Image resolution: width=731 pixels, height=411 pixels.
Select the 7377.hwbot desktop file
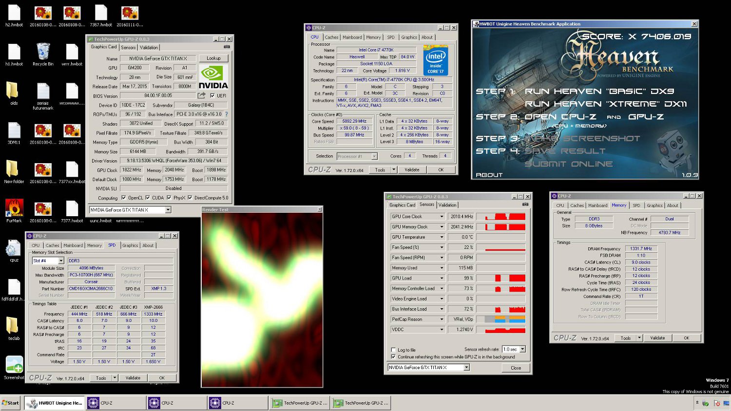[72, 211]
